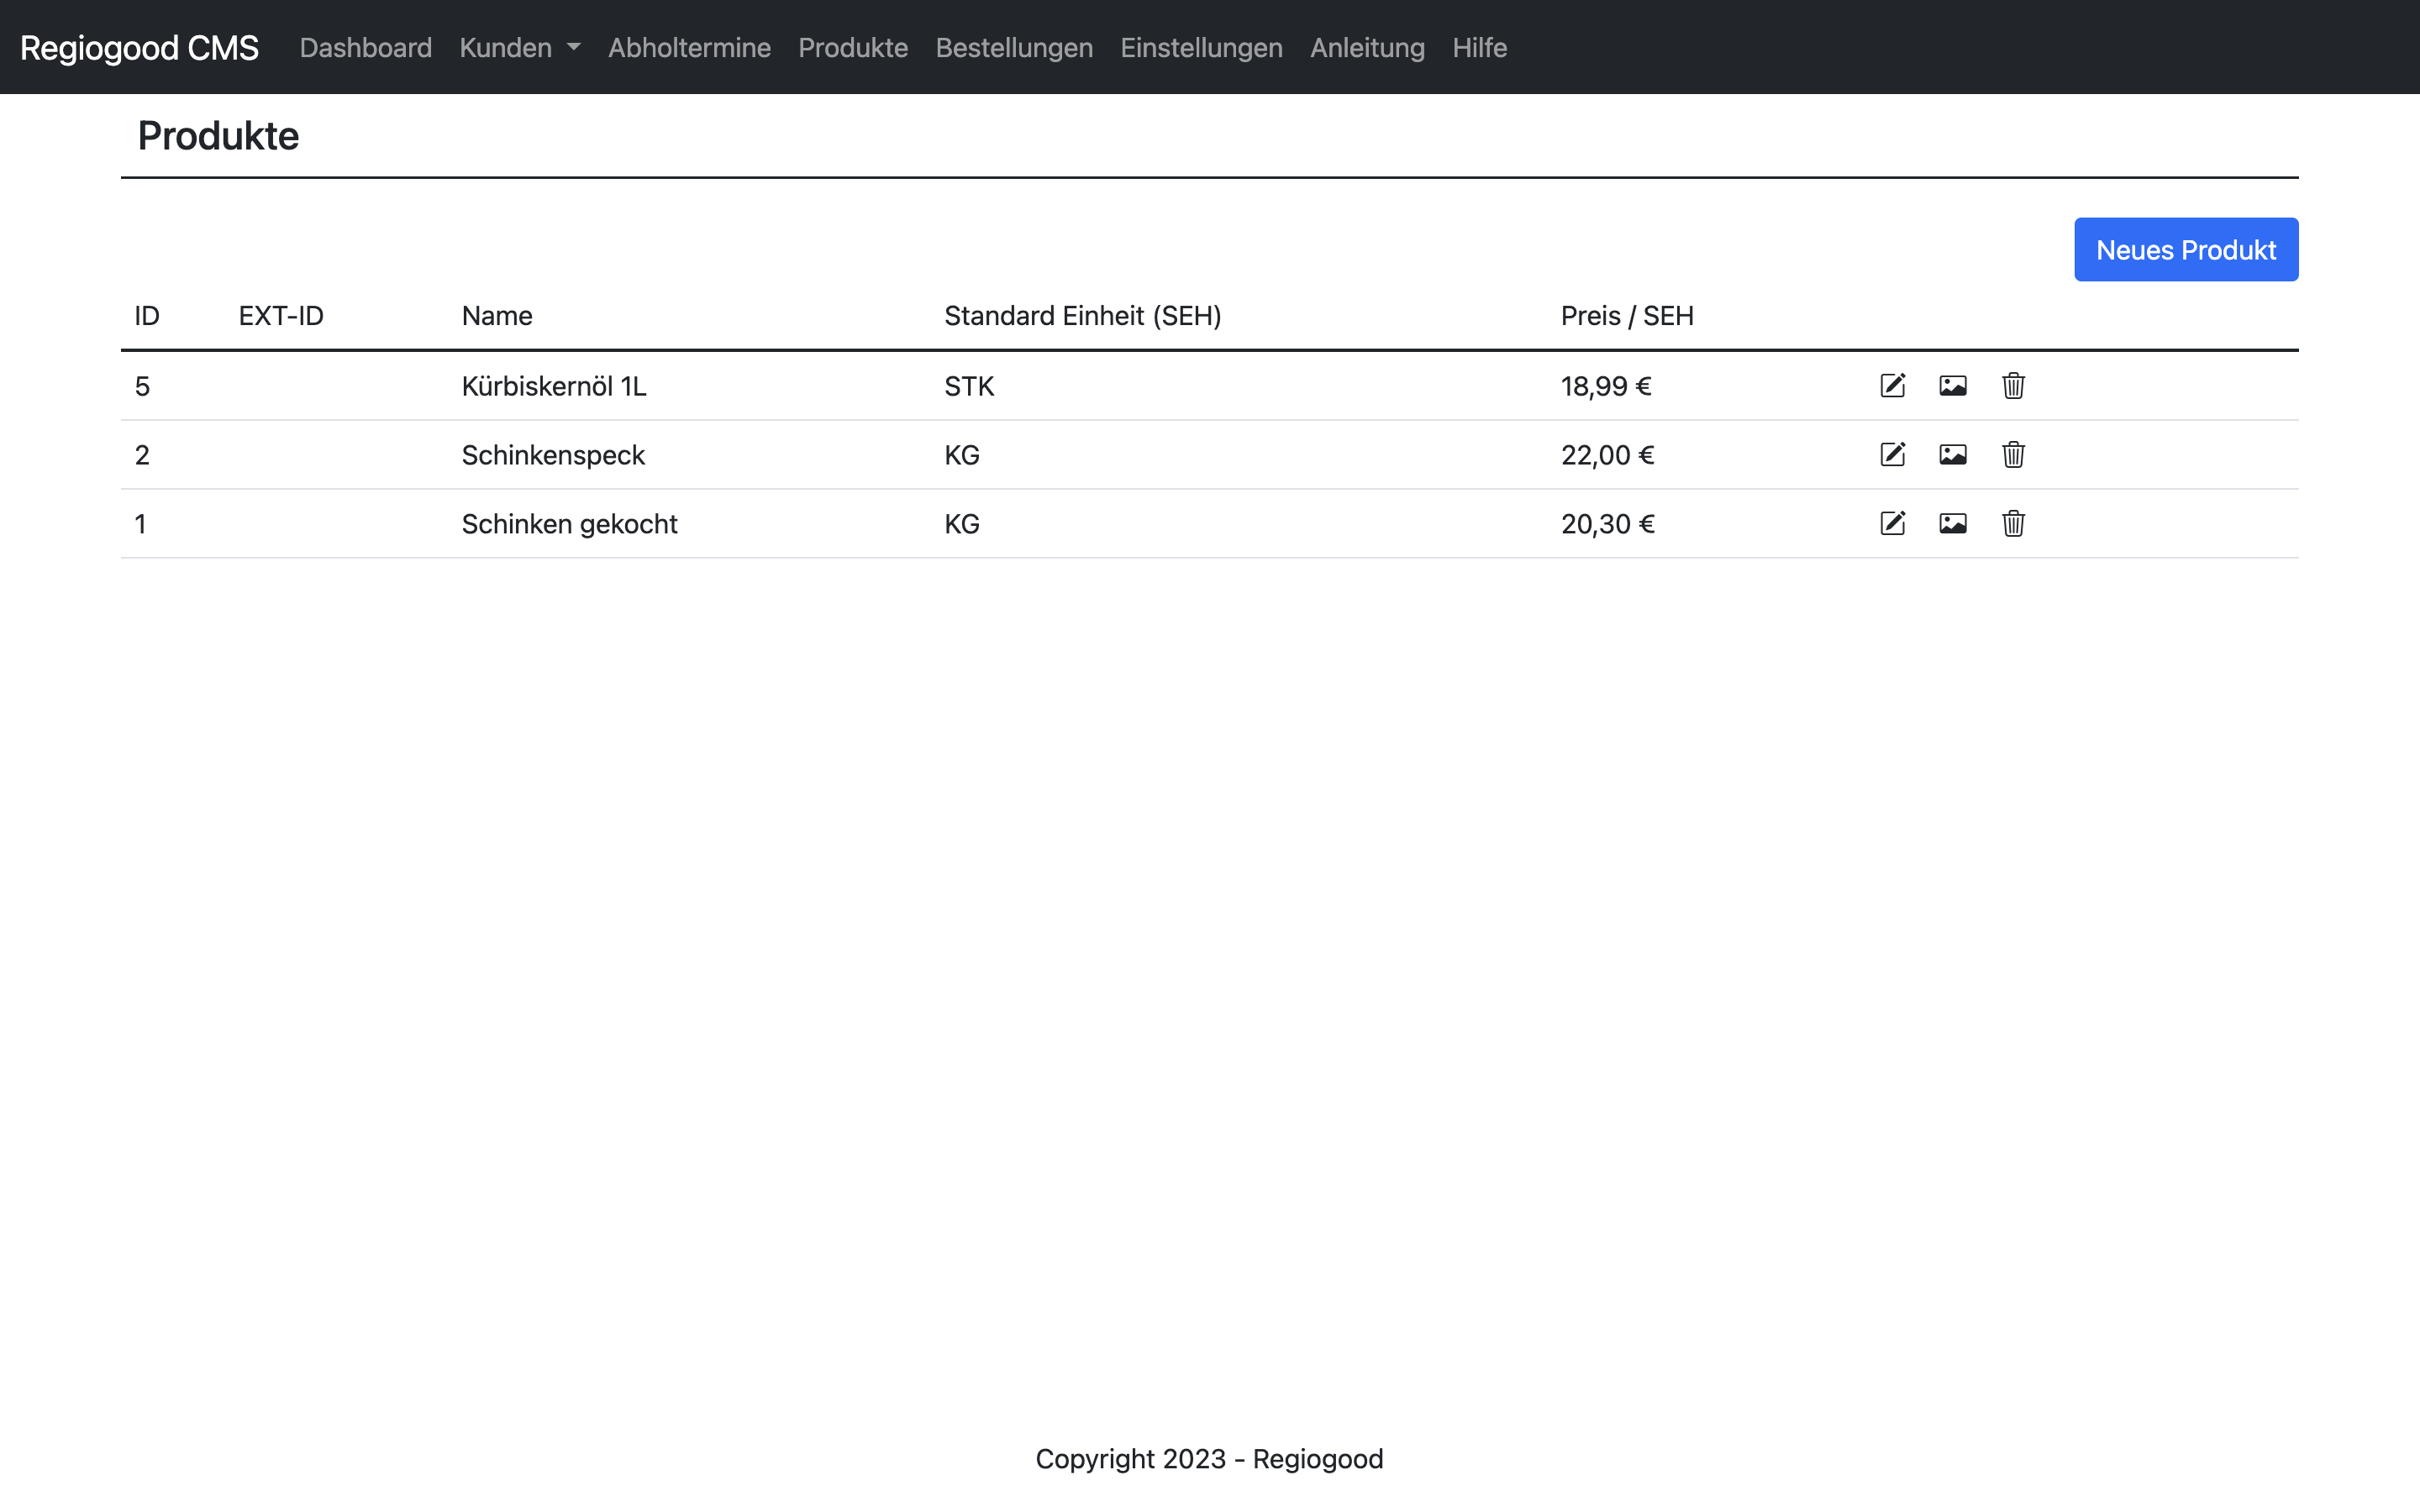
Task: Open image upload for Kürbiskernöl 1L
Action: tap(1952, 386)
